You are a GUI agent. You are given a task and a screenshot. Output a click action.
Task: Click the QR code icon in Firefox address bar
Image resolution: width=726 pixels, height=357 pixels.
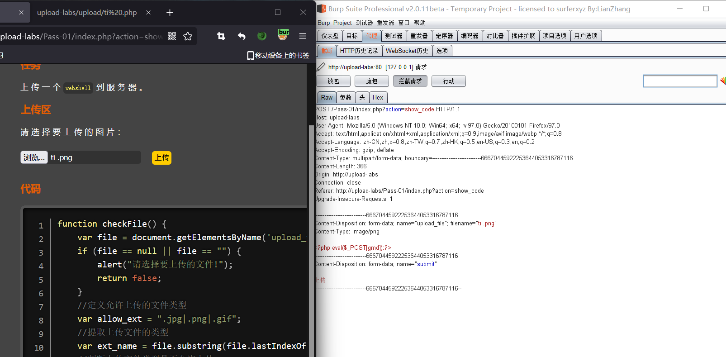[172, 36]
